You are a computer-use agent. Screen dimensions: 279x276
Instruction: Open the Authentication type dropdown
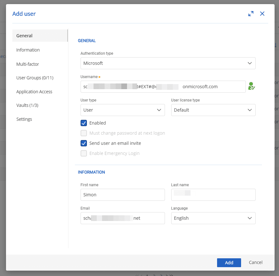168,63
